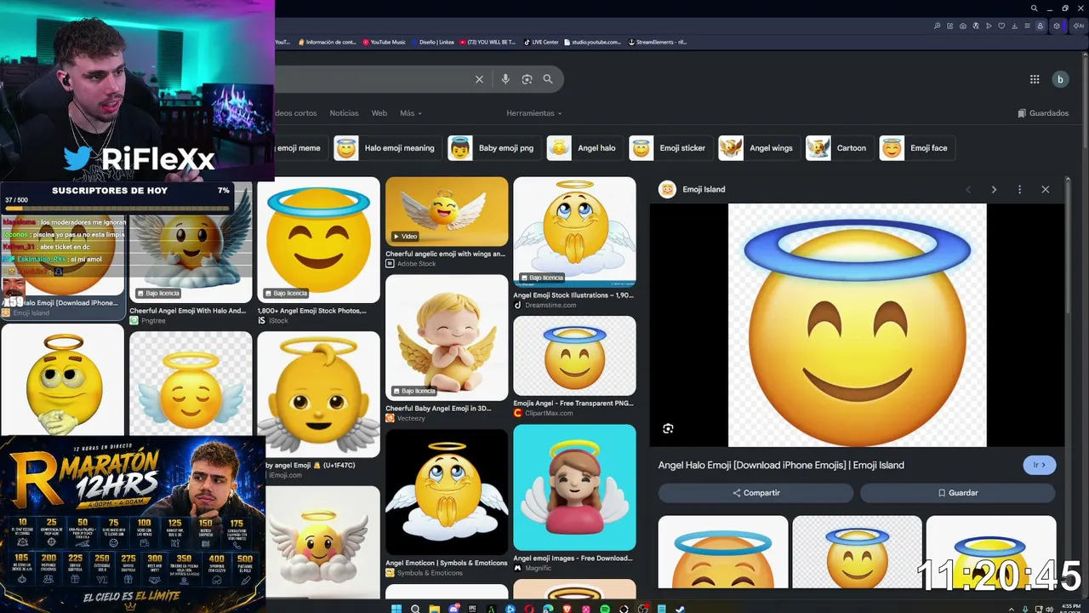This screenshot has width=1089, height=613.
Task: Open Steam from the taskbar
Action: tap(681, 609)
